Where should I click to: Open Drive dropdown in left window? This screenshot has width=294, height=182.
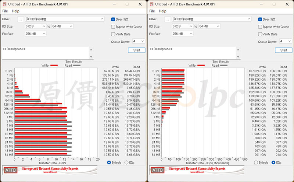65,19
